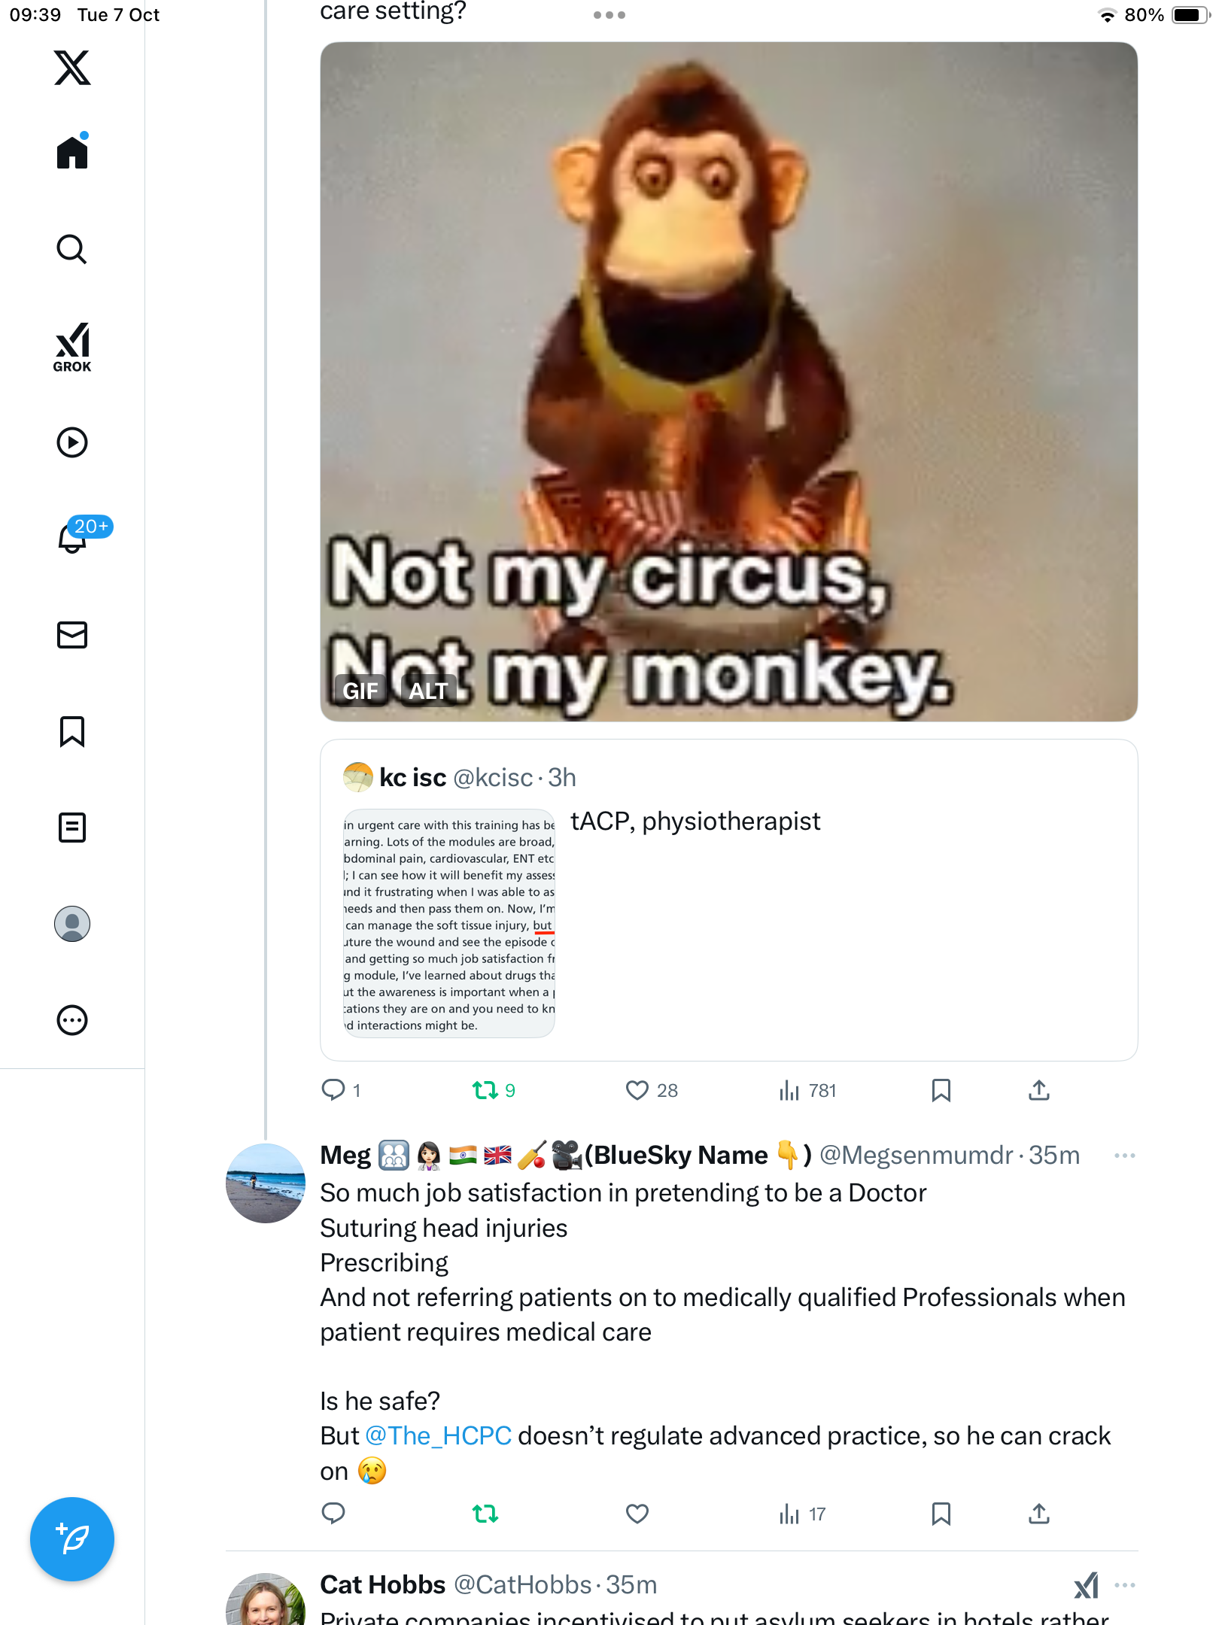Open the video tab play icon
Image resolution: width=1219 pixels, height=1625 pixels.
[72, 442]
